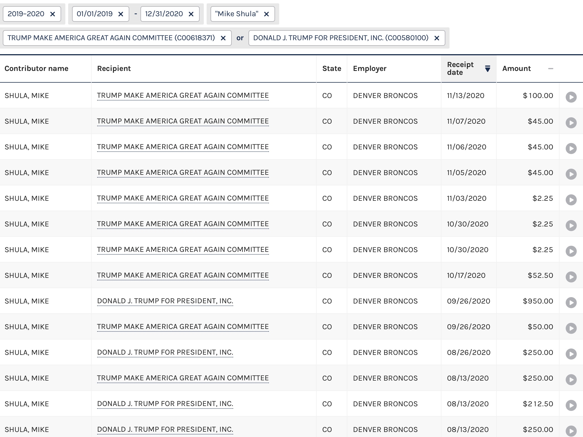Screen dimensions: 583x437
Task: Expand details for the 11/03/2020 $2.25 row
Action: (x=571, y=200)
